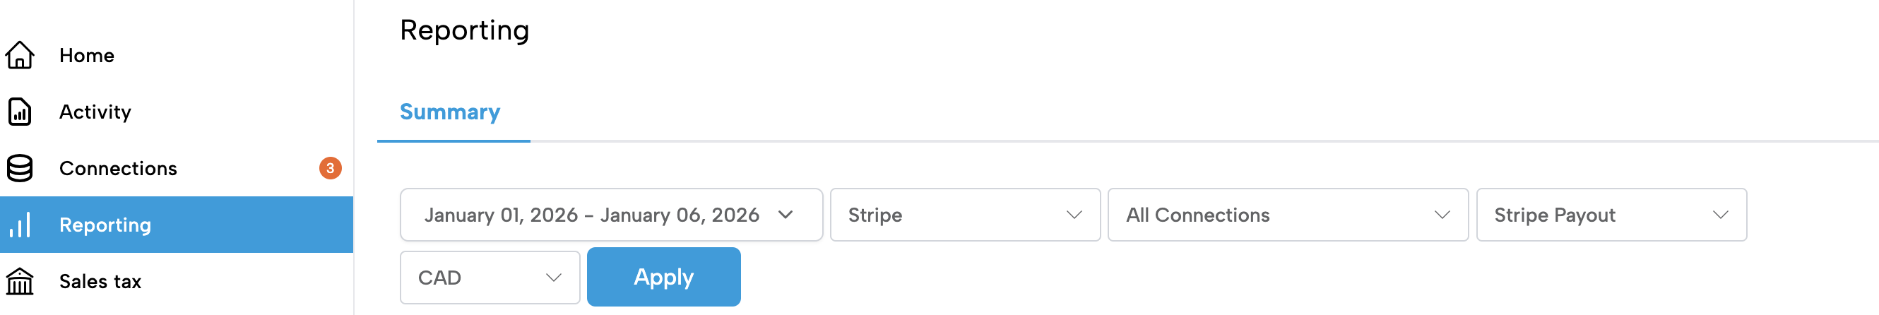Image resolution: width=1879 pixels, height=315 pixels.
Task: Expand the Stripe Payout dropdown
Action: point(1611,215)
